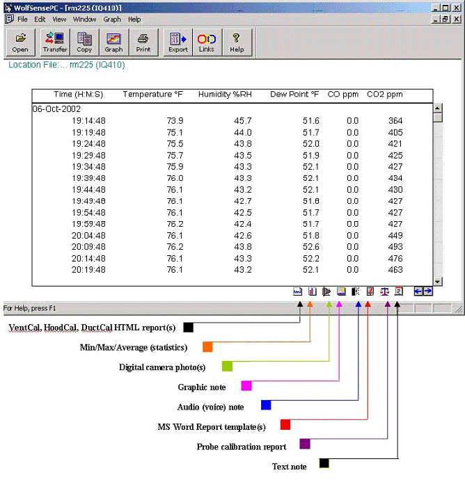This screenshot has width=465, height=482.
Task: Click the Time (H:M:S) column header
Action: tap(79, 94)
